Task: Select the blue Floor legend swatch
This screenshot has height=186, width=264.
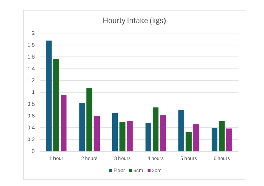Action: tap(111, 171)
